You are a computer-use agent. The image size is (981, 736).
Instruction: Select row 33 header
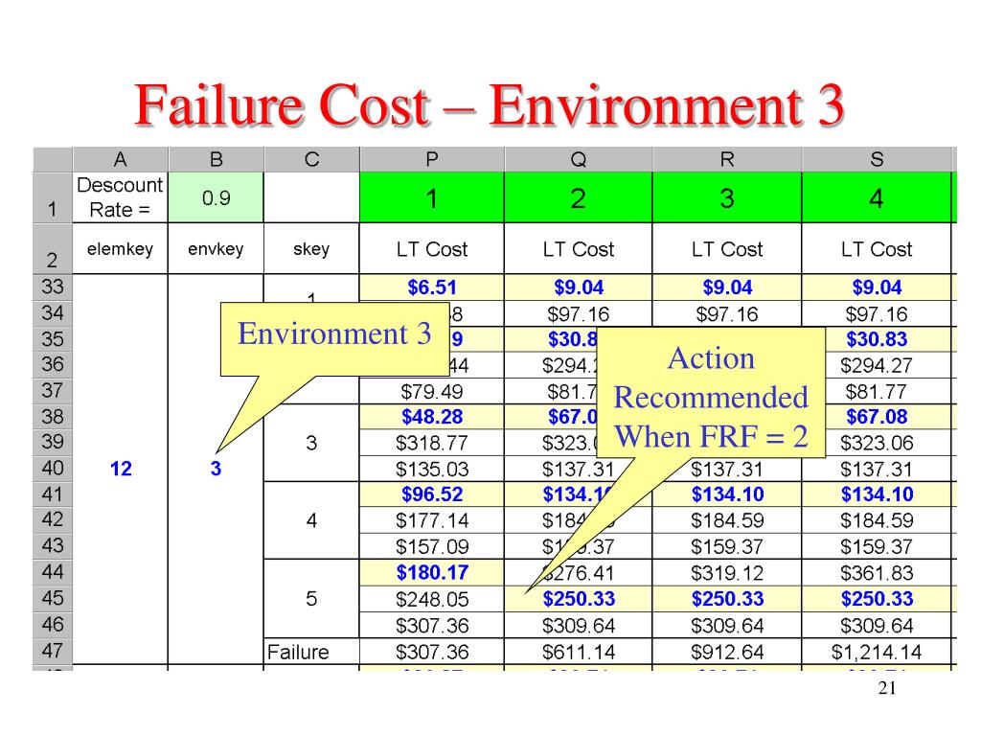53,287
